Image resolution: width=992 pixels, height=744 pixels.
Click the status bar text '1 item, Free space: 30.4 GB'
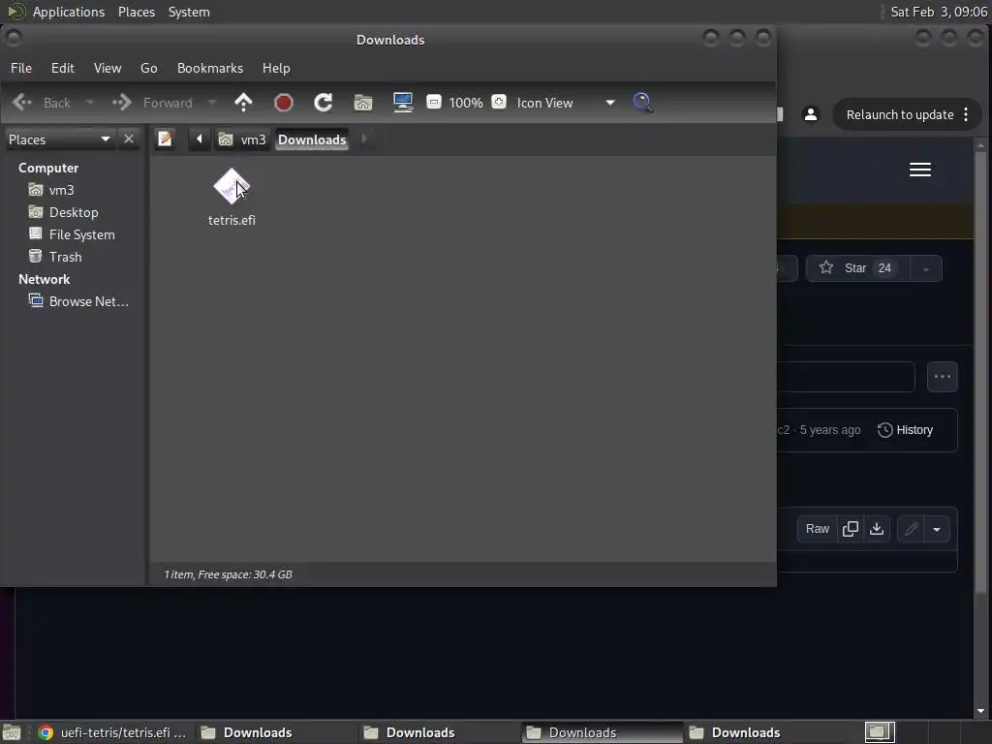228,574
